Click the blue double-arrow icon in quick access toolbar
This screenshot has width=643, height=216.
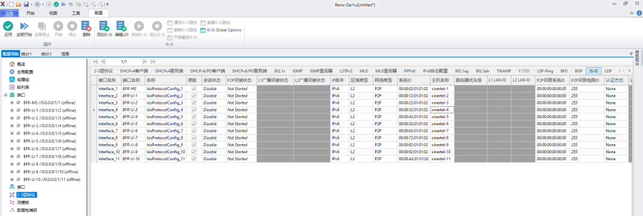[63, 4]
